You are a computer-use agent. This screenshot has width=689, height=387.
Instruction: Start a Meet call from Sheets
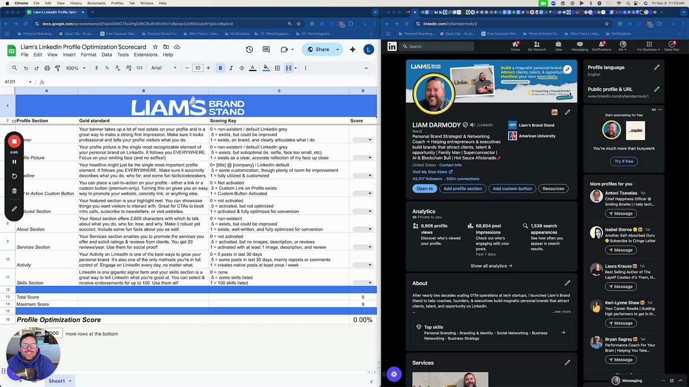[x=284, y=49]
